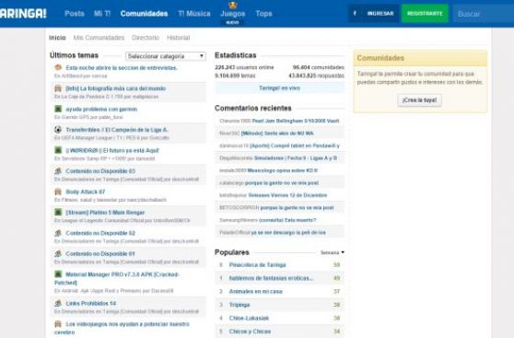
Task: Open popular community 'Tripinga'
Action: (x=239, y=305)
